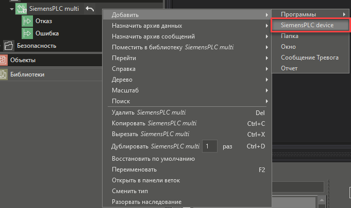The width and height of the screenshot is (351, 208).
Task: Choose Переименовать menu entry
Action: pos(187,169)
